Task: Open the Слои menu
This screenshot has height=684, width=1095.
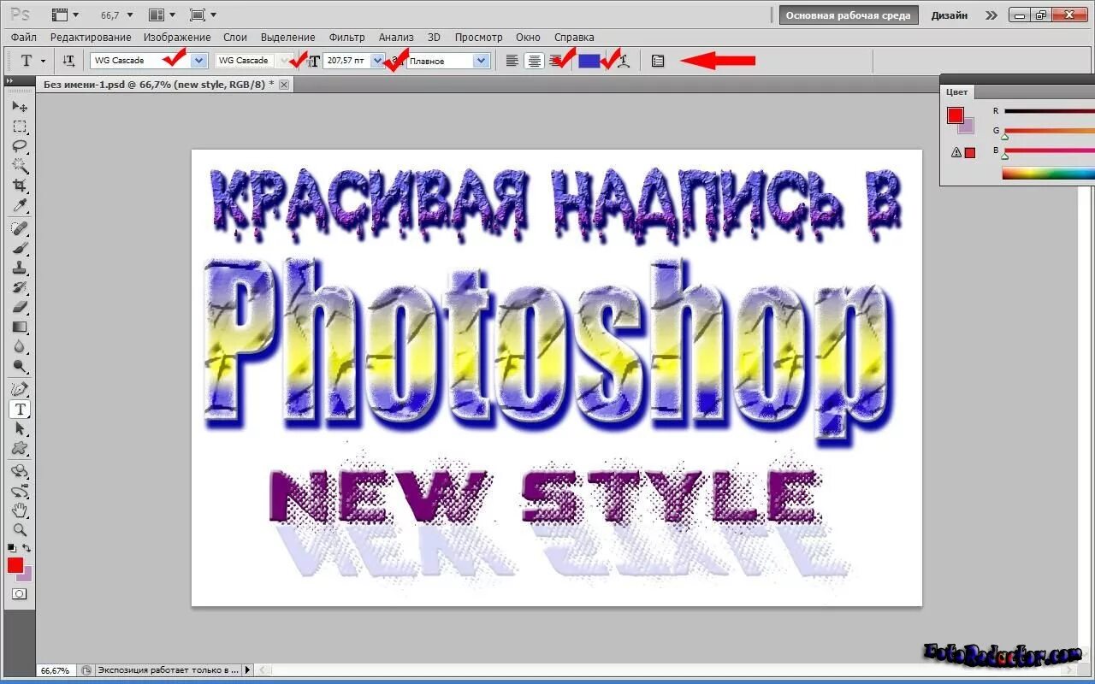Action: click(x=235, y=38)
